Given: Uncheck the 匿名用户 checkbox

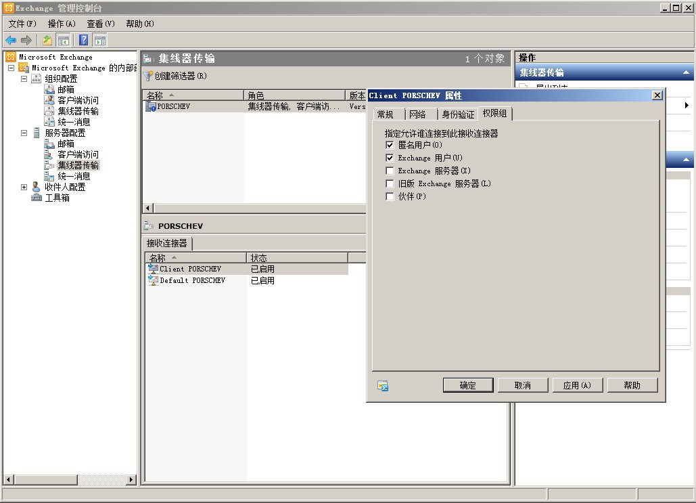Looking at the screenshot, I should (390, 145).
